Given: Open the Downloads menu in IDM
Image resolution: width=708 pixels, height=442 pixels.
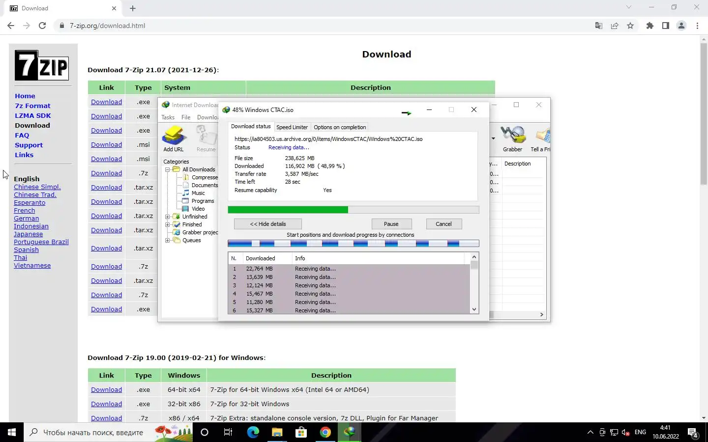Looking at the screenshot, I should [x=207, y=117].
